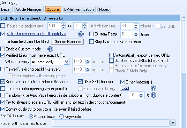Adjust the When to verify 1440 minutes stepper
Viewport: 187px width, 128px height.
click(88, 62)
